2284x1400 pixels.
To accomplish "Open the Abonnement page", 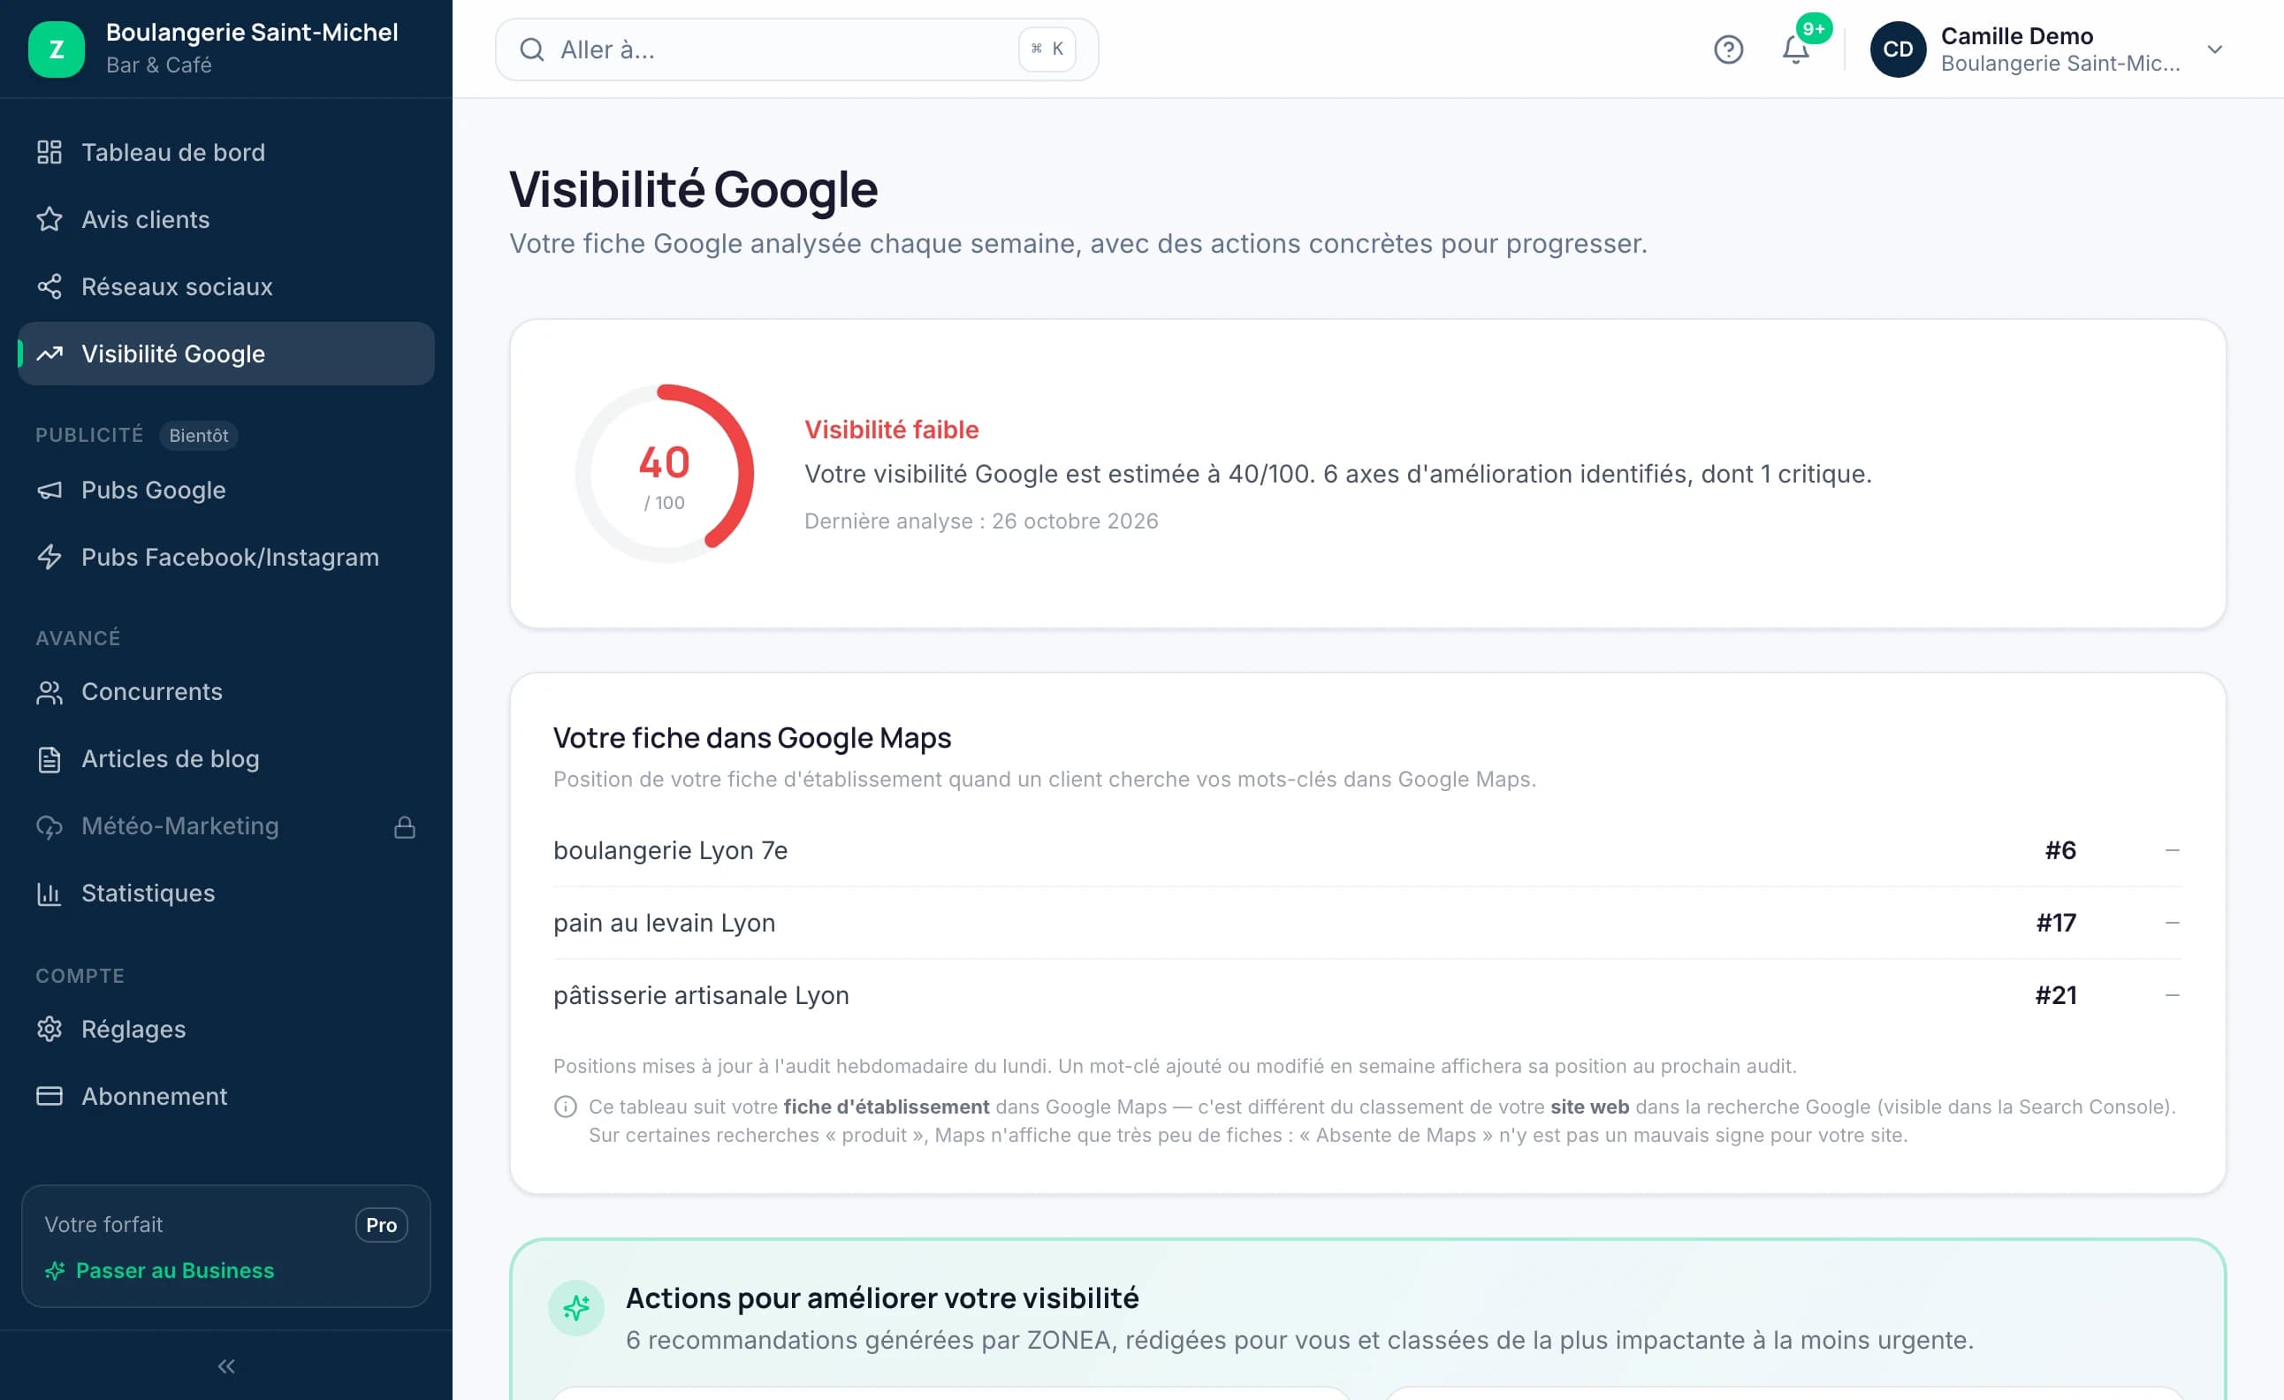I will 226,1097.
